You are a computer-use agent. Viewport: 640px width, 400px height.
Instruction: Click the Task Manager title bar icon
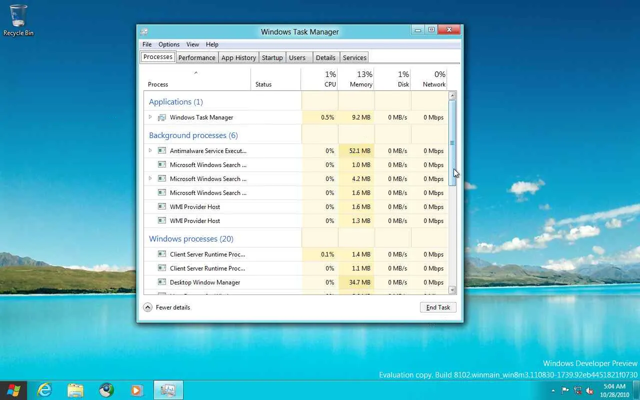coord(144,31)
